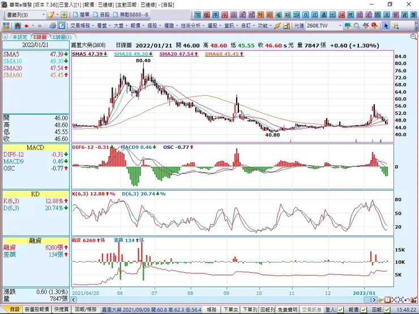Click the 權 shortcut icon
Image resolution: width=419 pixels, height=314 pixels.
click(x=279, y=15)
